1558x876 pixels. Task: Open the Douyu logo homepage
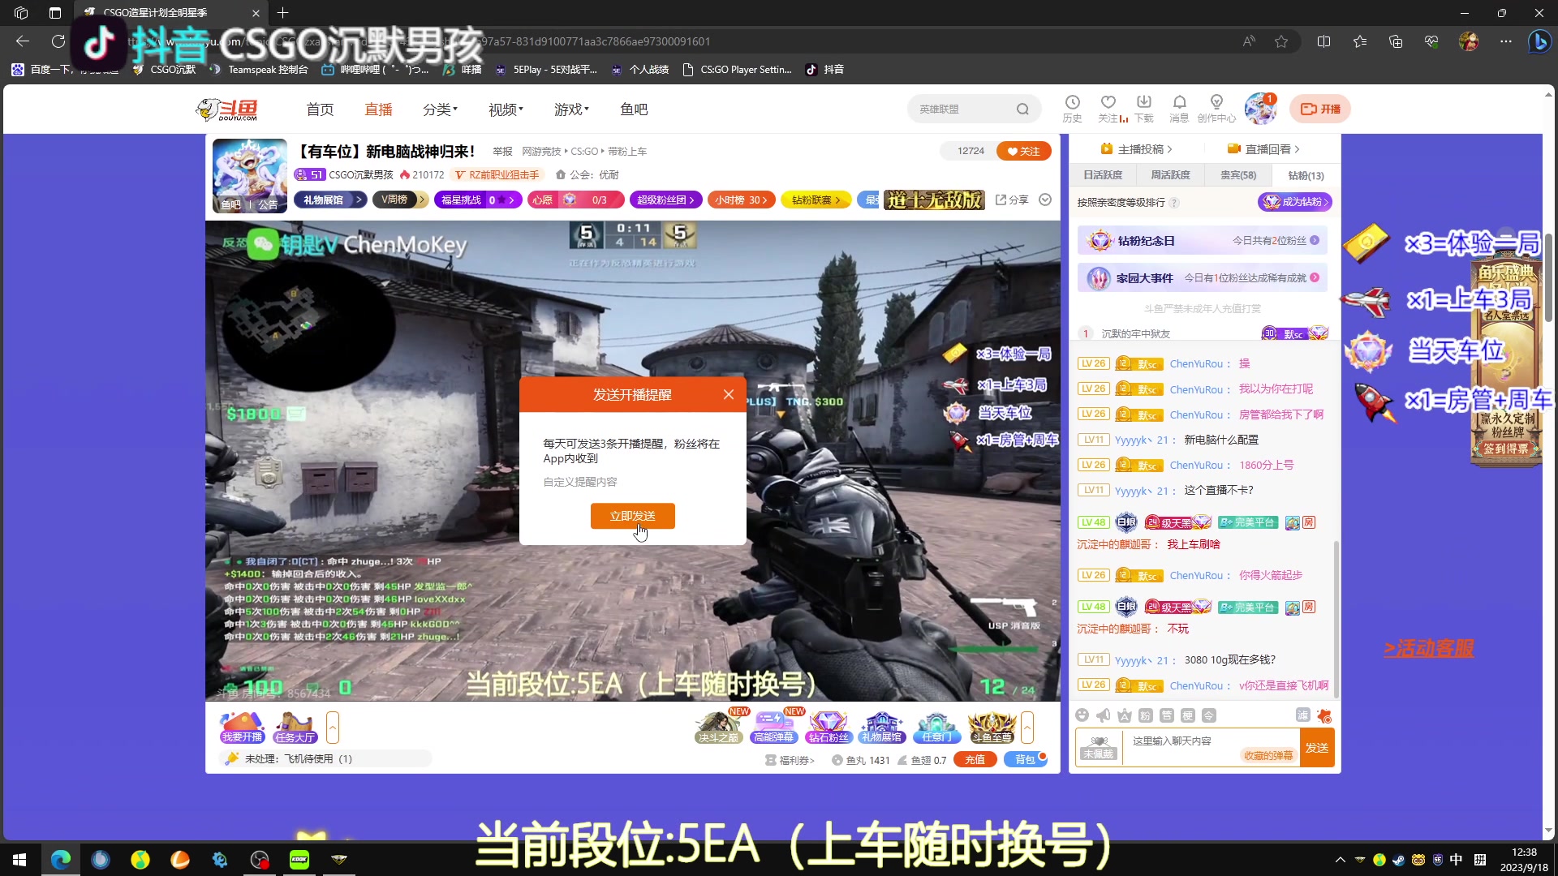click(227, 109)
